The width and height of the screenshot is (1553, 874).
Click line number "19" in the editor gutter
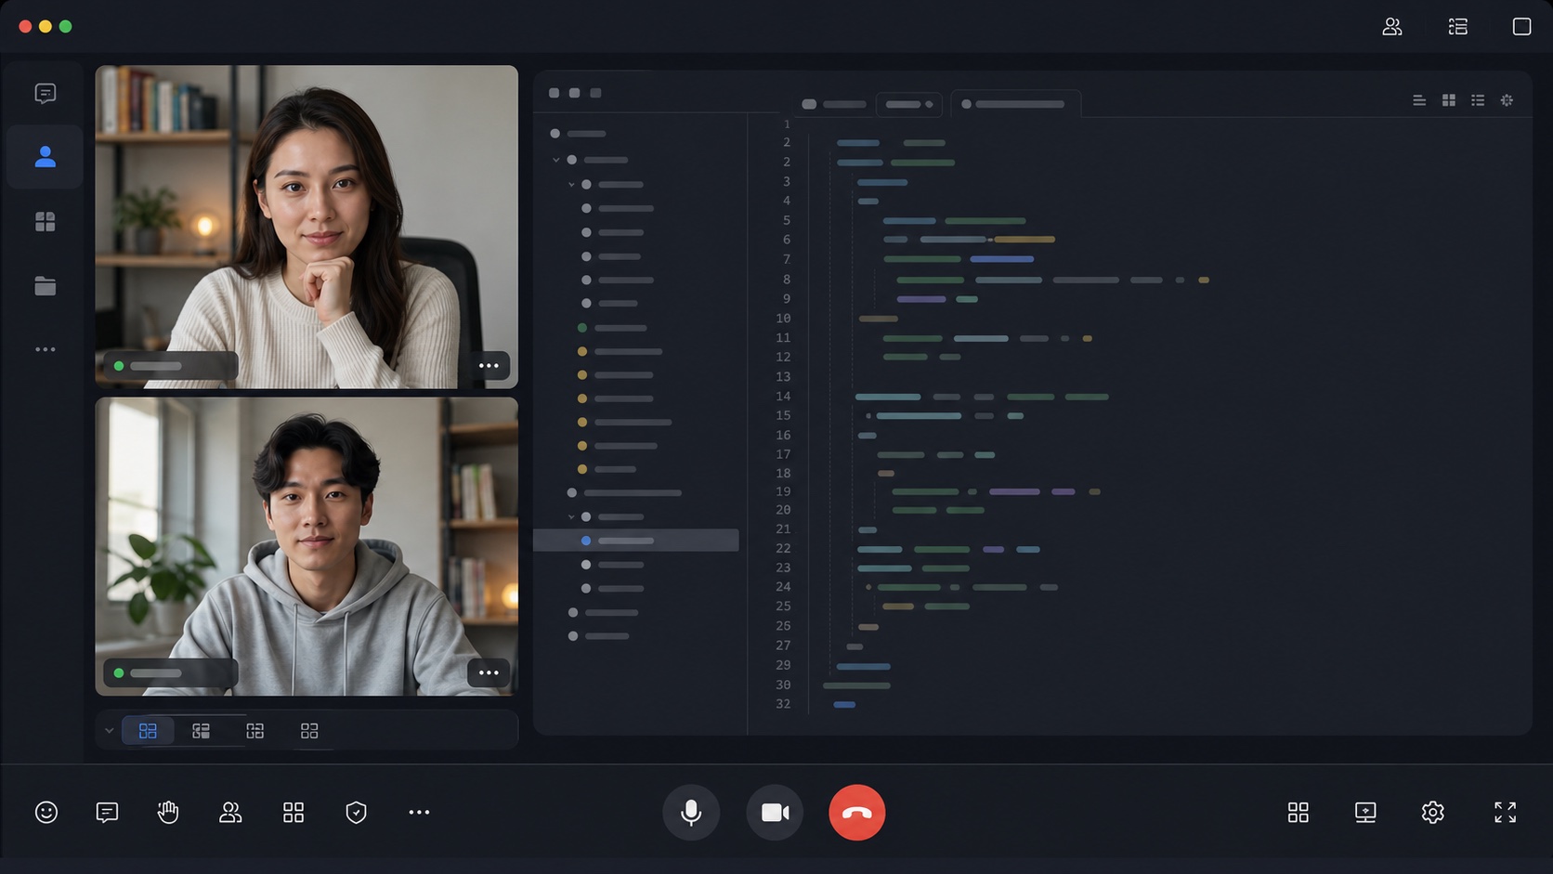coord(783,491)
